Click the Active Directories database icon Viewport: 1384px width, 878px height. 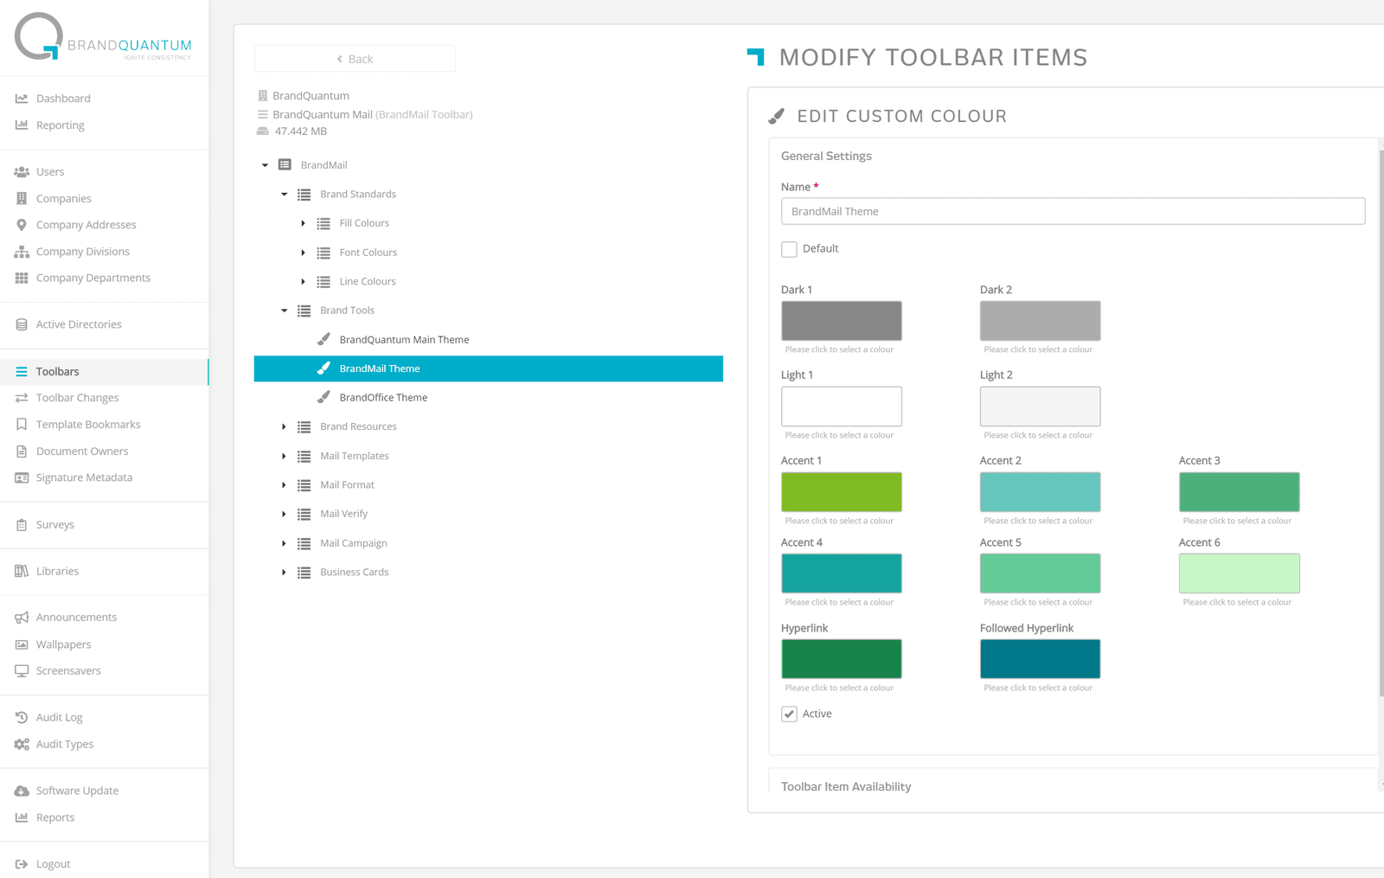coord(22,324)
